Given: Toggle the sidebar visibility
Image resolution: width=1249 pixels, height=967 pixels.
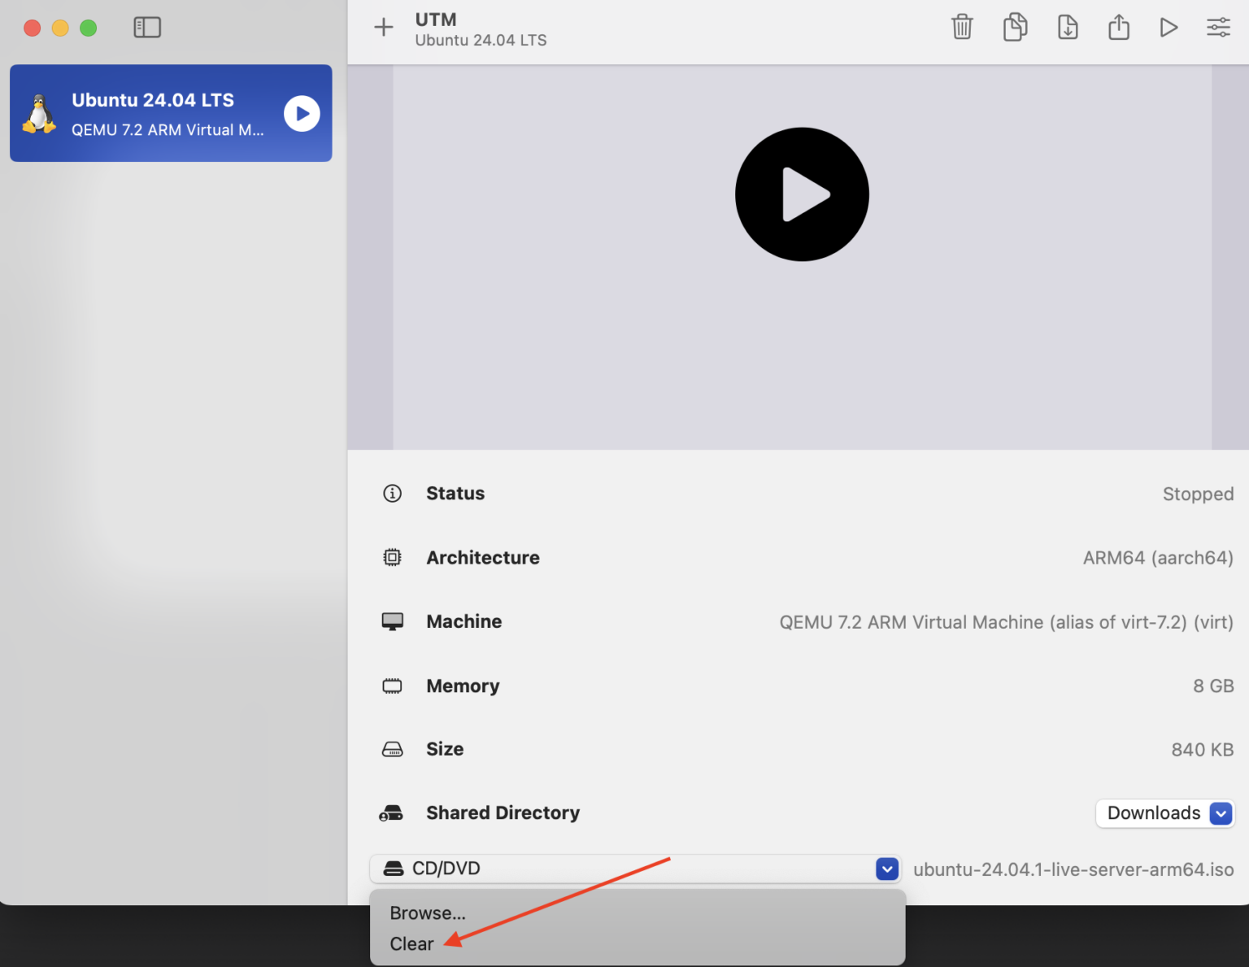Looking at the screenshot, I should pos(147,27).
